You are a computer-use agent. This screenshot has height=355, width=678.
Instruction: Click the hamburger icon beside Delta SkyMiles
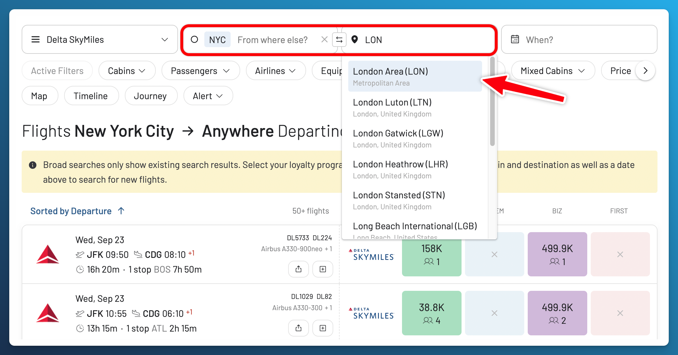click(36, 39)
